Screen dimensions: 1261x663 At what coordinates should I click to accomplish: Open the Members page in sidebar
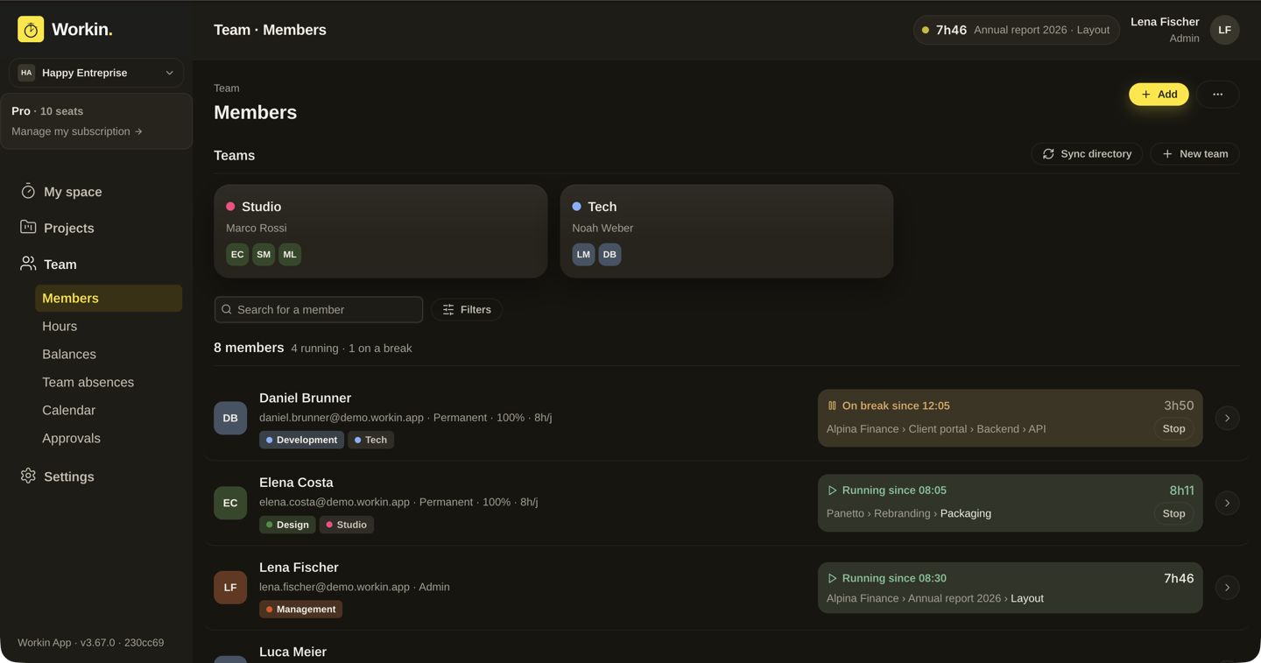(109, 298)
